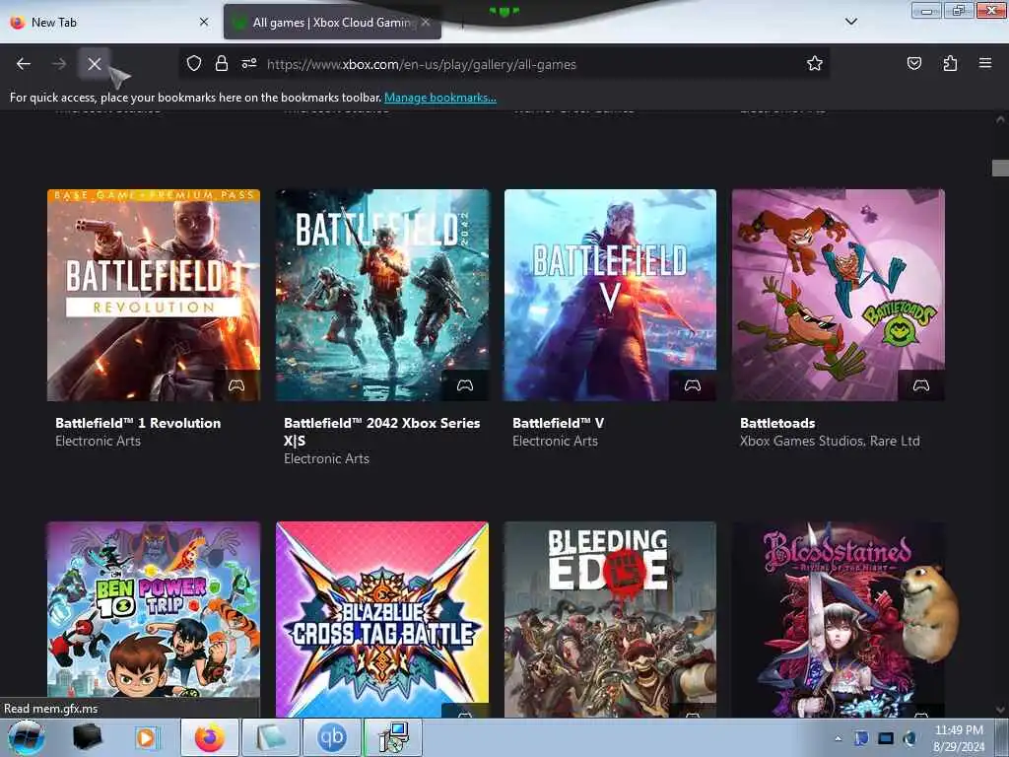List all tabs dropdown chevron
This screenshot has height=757, width=1009.
click(x=850, y=22)
